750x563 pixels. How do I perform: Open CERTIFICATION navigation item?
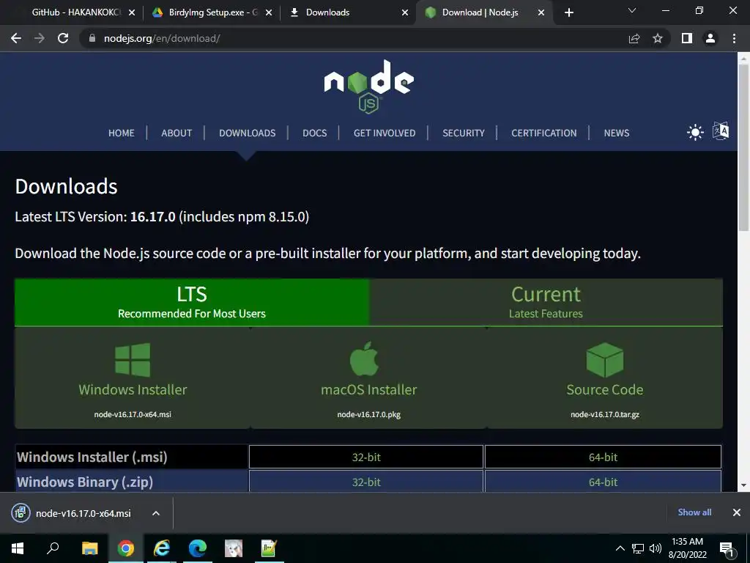(x=544, y=133)
